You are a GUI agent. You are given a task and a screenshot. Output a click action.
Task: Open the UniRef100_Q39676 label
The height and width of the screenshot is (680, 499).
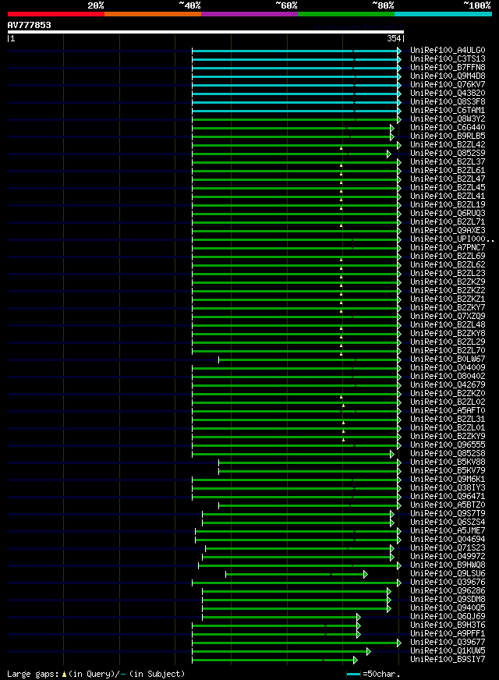(x=448, y=582)
